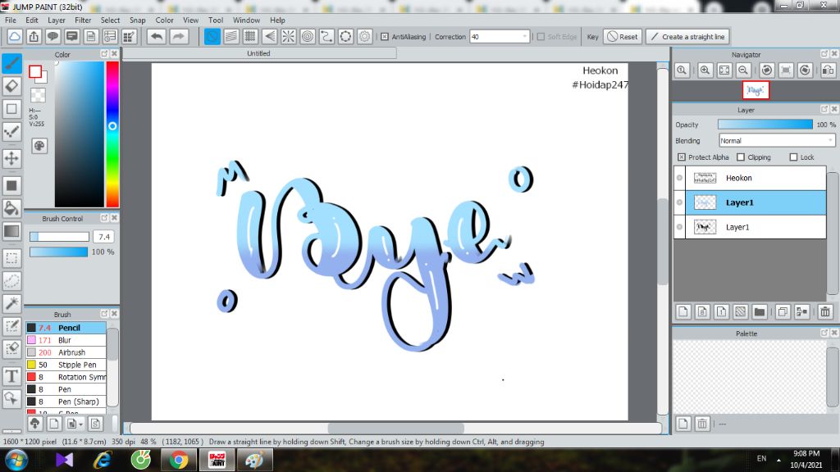Click the foreground color swatch
The width and height of the screenshot is (840, 472).
click(x=35, y=72)
